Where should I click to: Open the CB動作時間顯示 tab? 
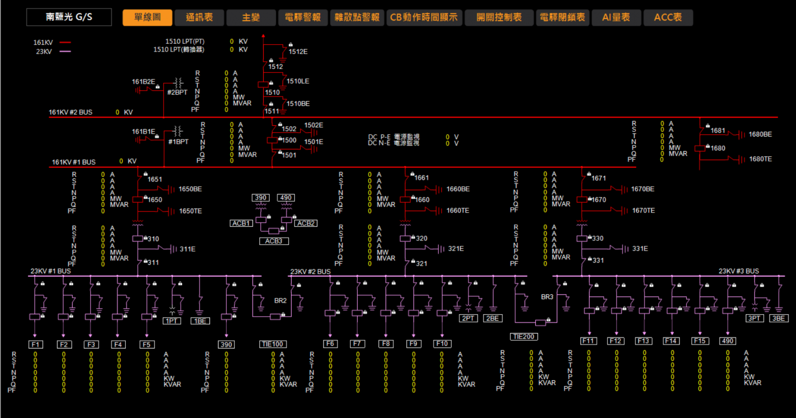tap(424, 17)
